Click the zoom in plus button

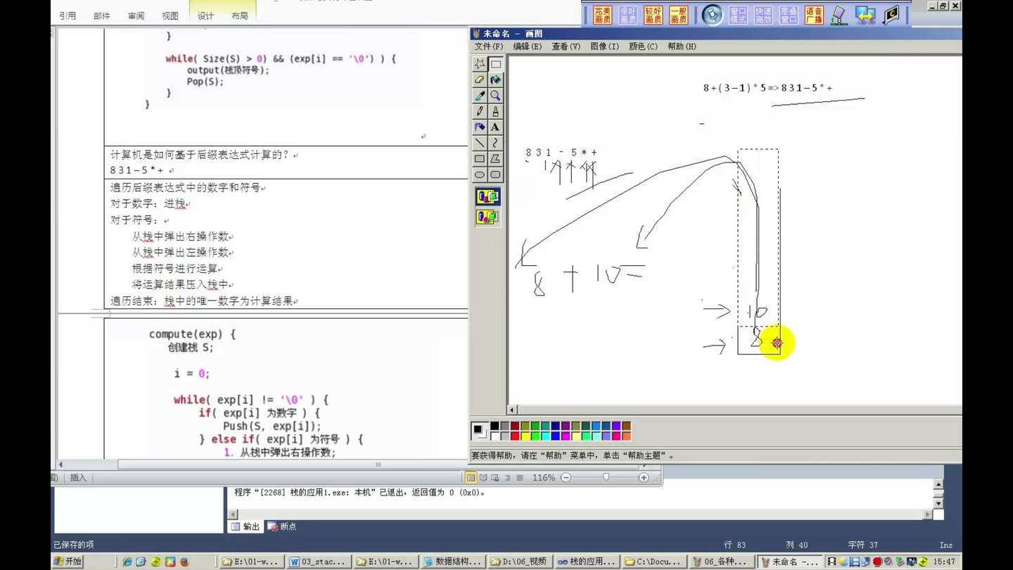[x=643, y=477]
